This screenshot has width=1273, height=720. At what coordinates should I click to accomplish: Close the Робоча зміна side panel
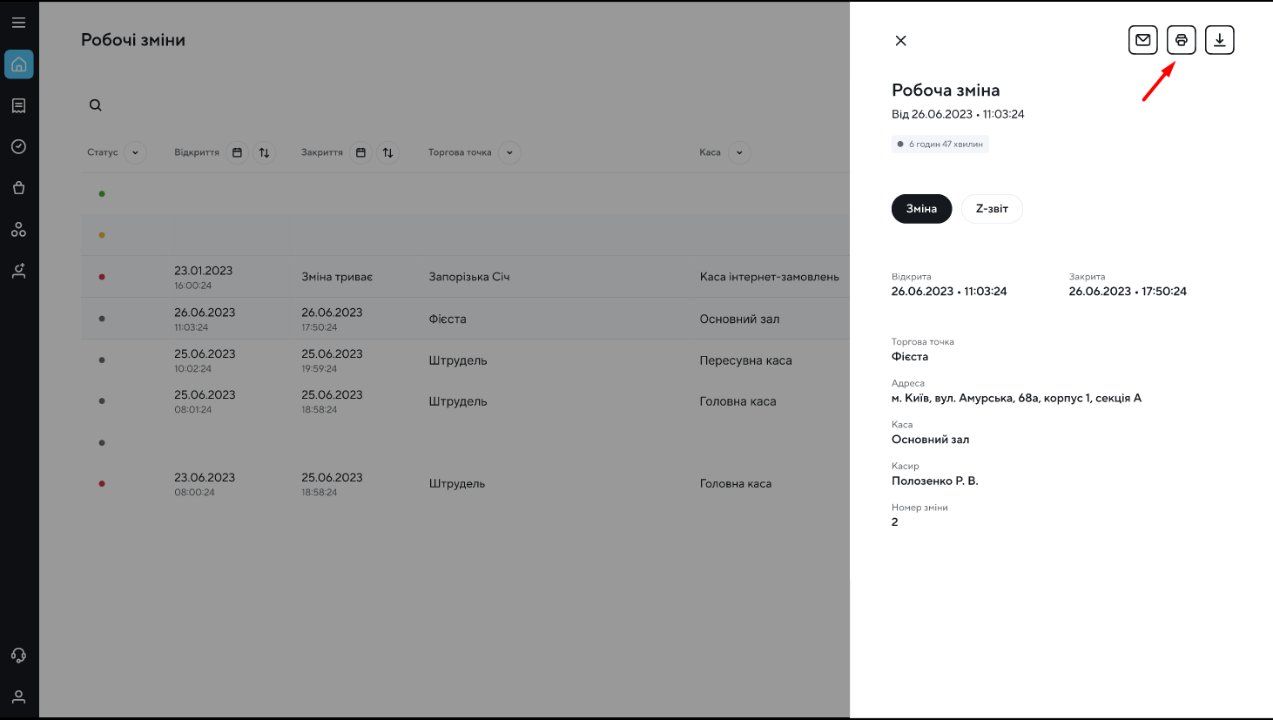[900, 41]
